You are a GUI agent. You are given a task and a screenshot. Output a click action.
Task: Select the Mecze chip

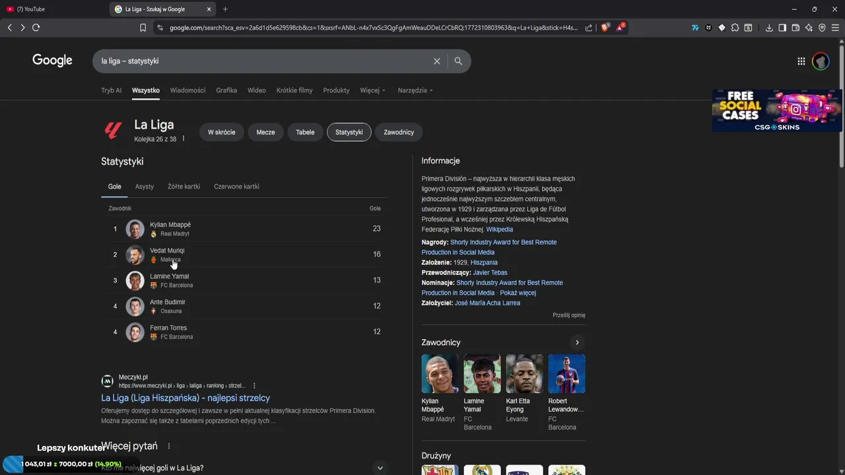coord(265,132)
